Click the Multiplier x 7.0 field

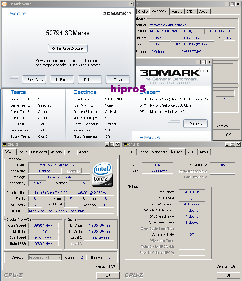pyautogui.click(x=43, y=232)
